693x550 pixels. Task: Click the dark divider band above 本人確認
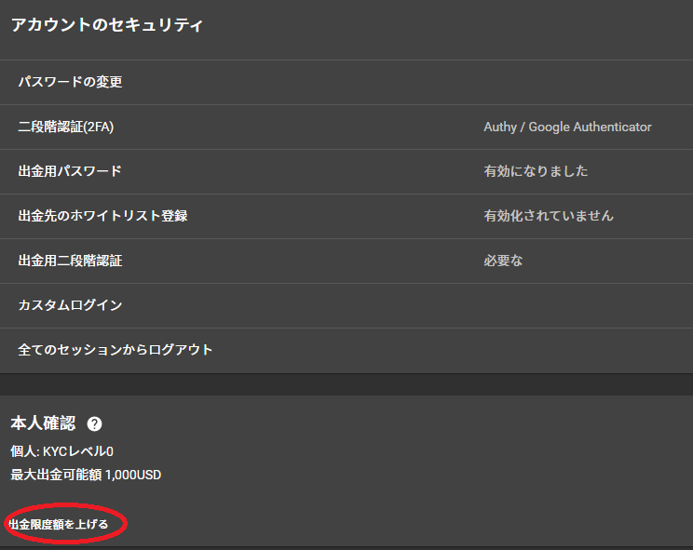click(346, 384)
